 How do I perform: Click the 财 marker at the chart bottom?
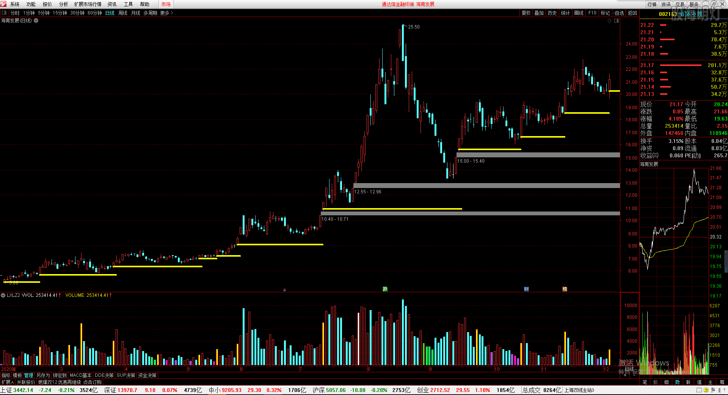(x=526, y=289)
